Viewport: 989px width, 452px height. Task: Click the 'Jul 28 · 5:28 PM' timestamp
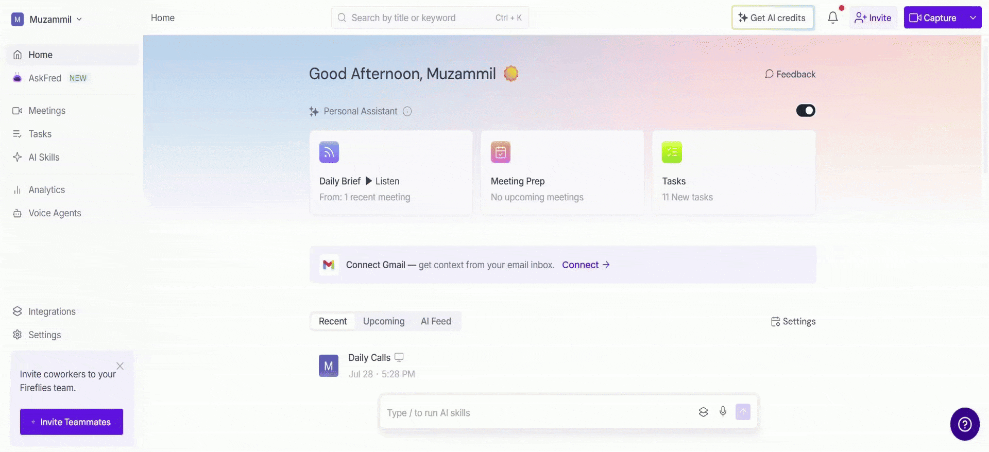(382, 374)
